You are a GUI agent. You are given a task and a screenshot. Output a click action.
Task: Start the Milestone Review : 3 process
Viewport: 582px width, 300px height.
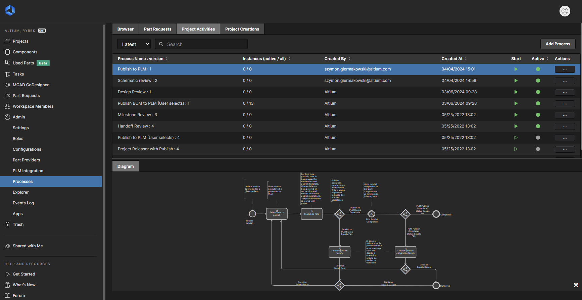(x=516, y=115)
